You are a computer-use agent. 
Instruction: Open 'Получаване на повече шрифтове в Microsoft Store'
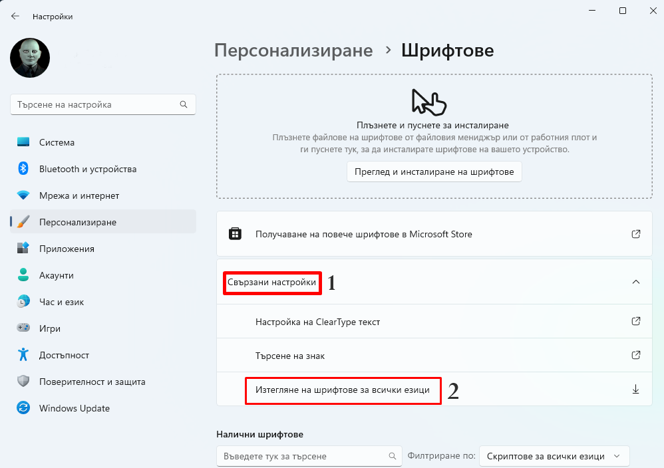click(x=434, y=234)
